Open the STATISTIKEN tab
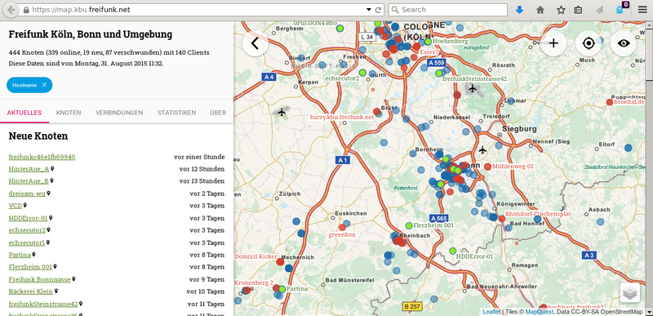This screenshot has height=316, width=653. [176, 113]
